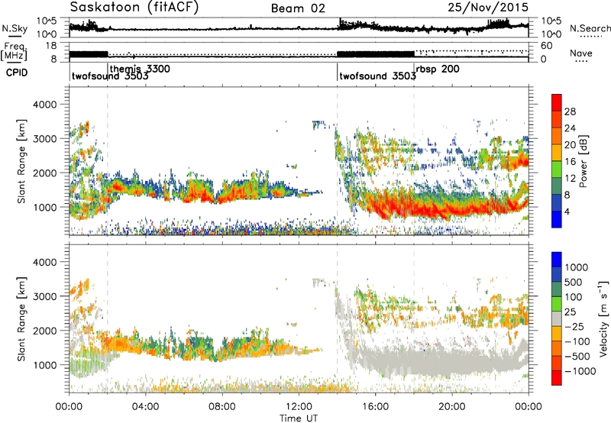Select the Time UT axis title

pyautogui.click(x=299, y=418)
